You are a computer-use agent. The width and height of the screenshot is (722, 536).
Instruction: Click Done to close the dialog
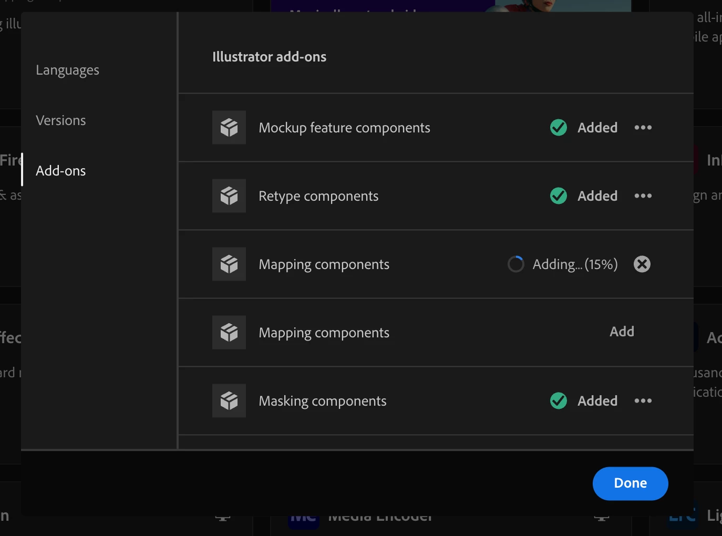click(631, 483)
